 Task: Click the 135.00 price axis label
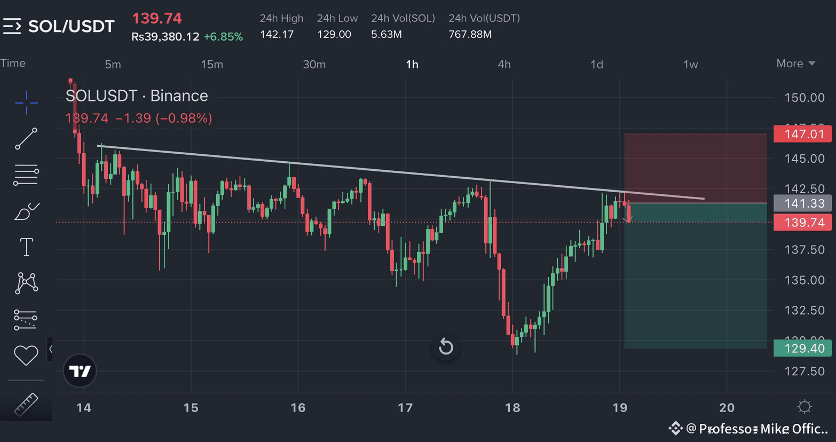pyautogui.click(x=805, y=280)
